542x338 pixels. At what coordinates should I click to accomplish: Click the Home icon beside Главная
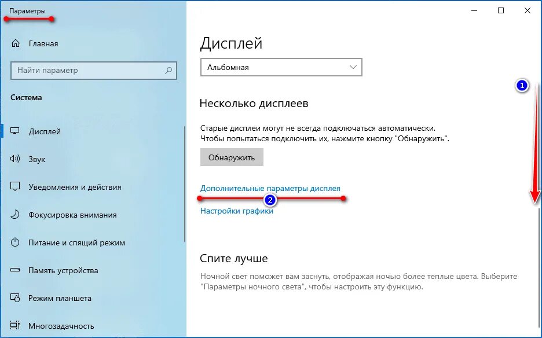coord(16,43)
